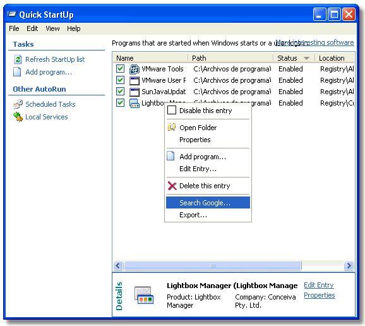Viewport: 365px width, 326px height.
Task: Click the red X Delete this entry icon
Action: click(x=172, y=186)
